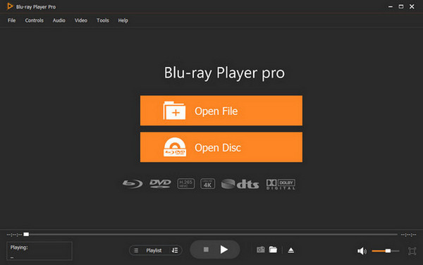Viewport: 423px width, 265px height.
Task: Click the playlist sort order icon
Action: click(x=175, y=250)
